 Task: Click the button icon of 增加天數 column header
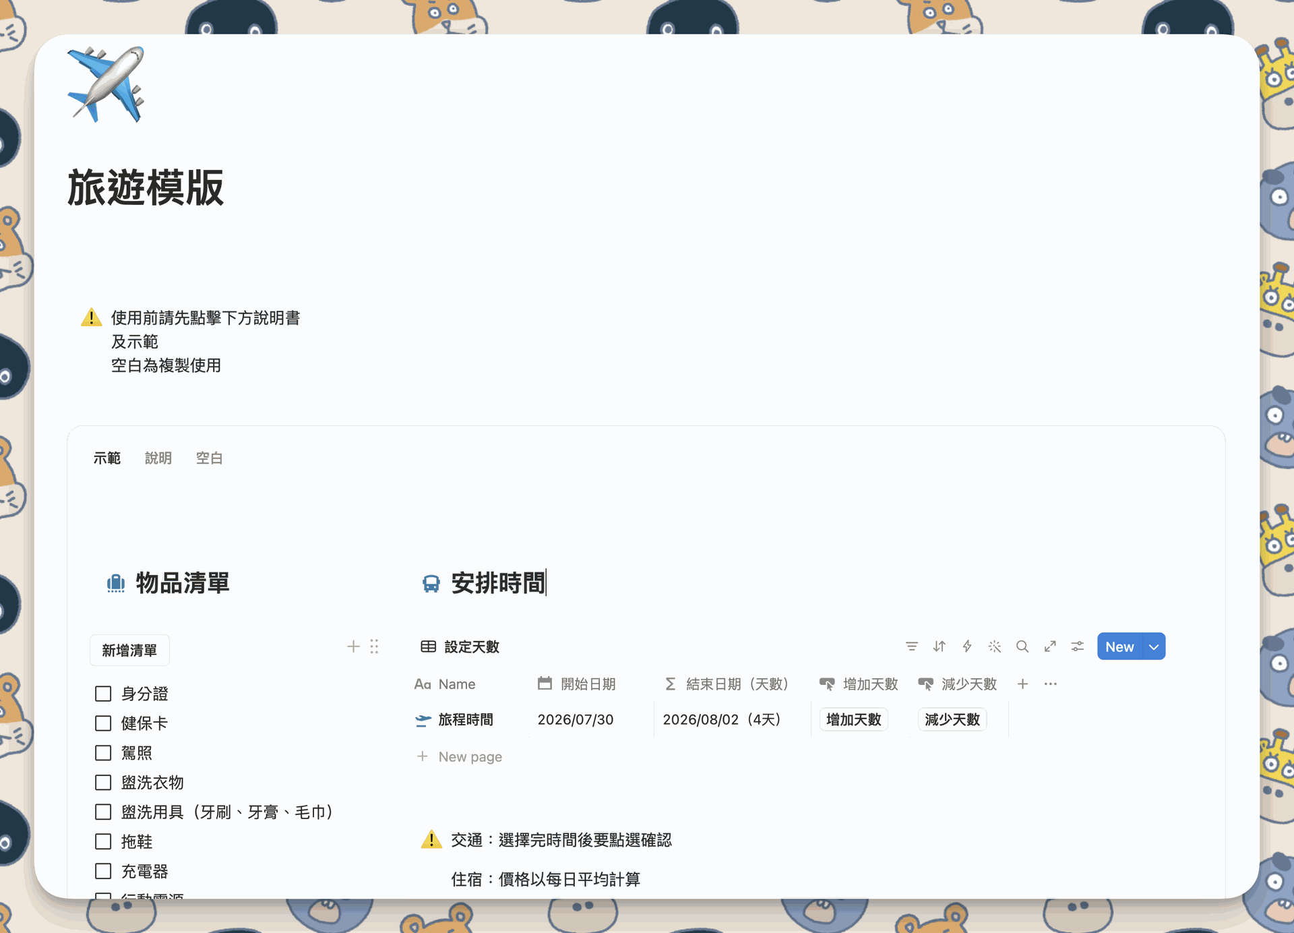pyautogui.click(x=827, y=684)
